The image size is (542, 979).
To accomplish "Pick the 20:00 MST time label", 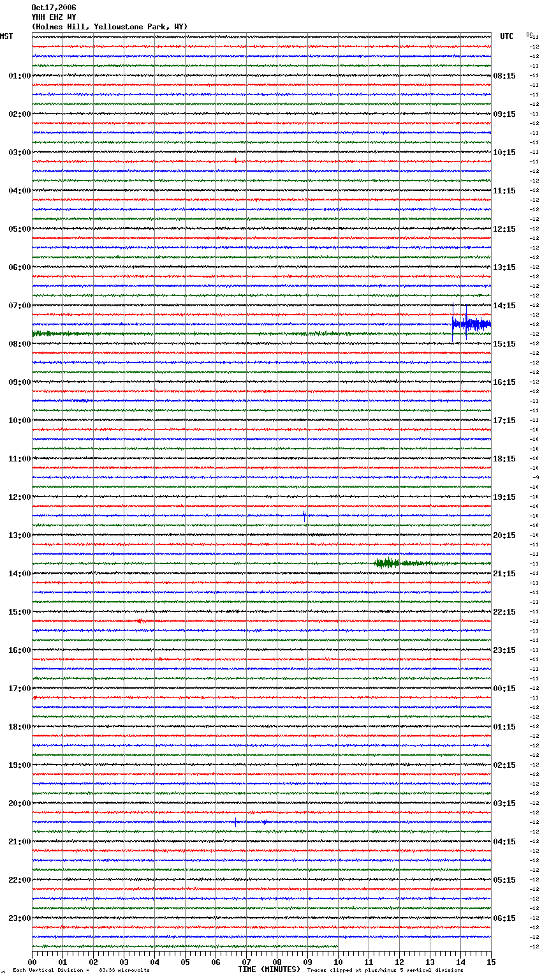I will (20, 803).
